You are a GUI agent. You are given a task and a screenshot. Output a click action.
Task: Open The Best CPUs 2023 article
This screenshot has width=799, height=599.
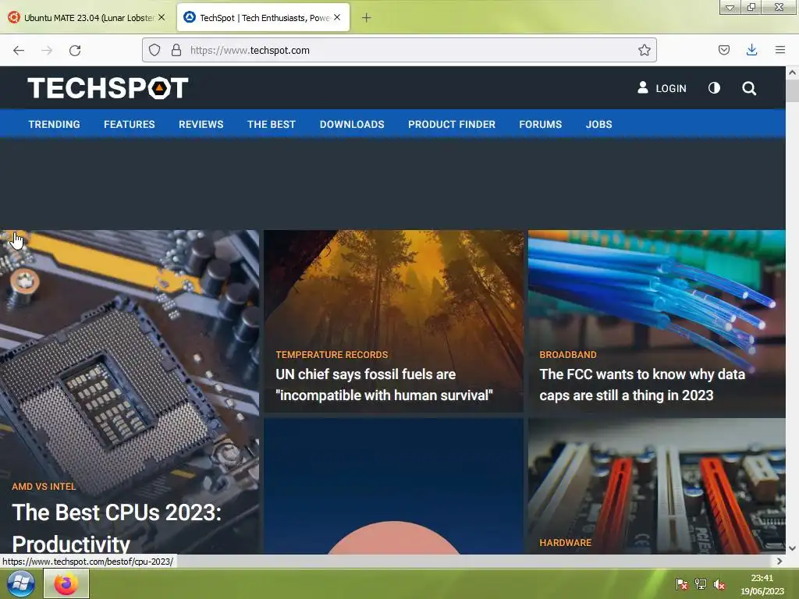pyautogui.click(x=117, y=528)
